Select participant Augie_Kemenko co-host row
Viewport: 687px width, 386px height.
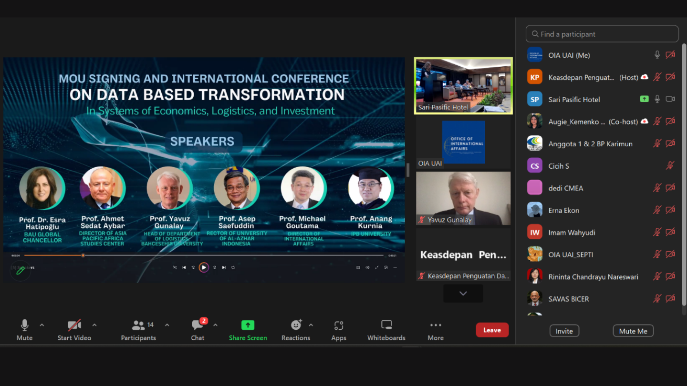coord(603,122)
